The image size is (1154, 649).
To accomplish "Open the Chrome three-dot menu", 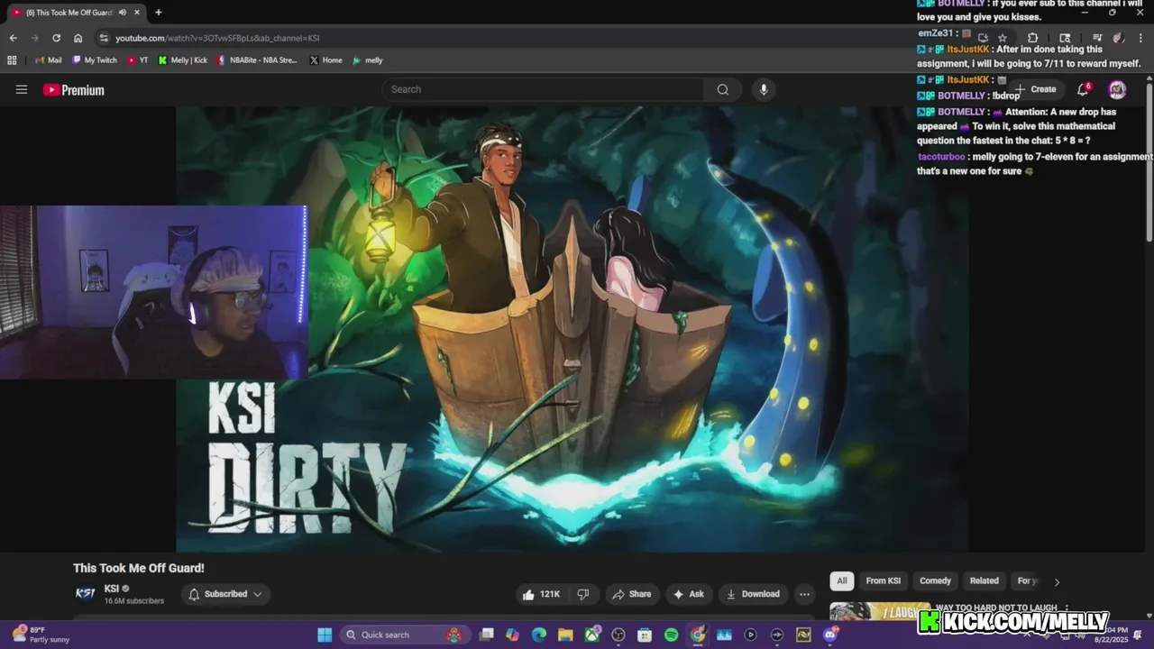I will [1139, 38].
